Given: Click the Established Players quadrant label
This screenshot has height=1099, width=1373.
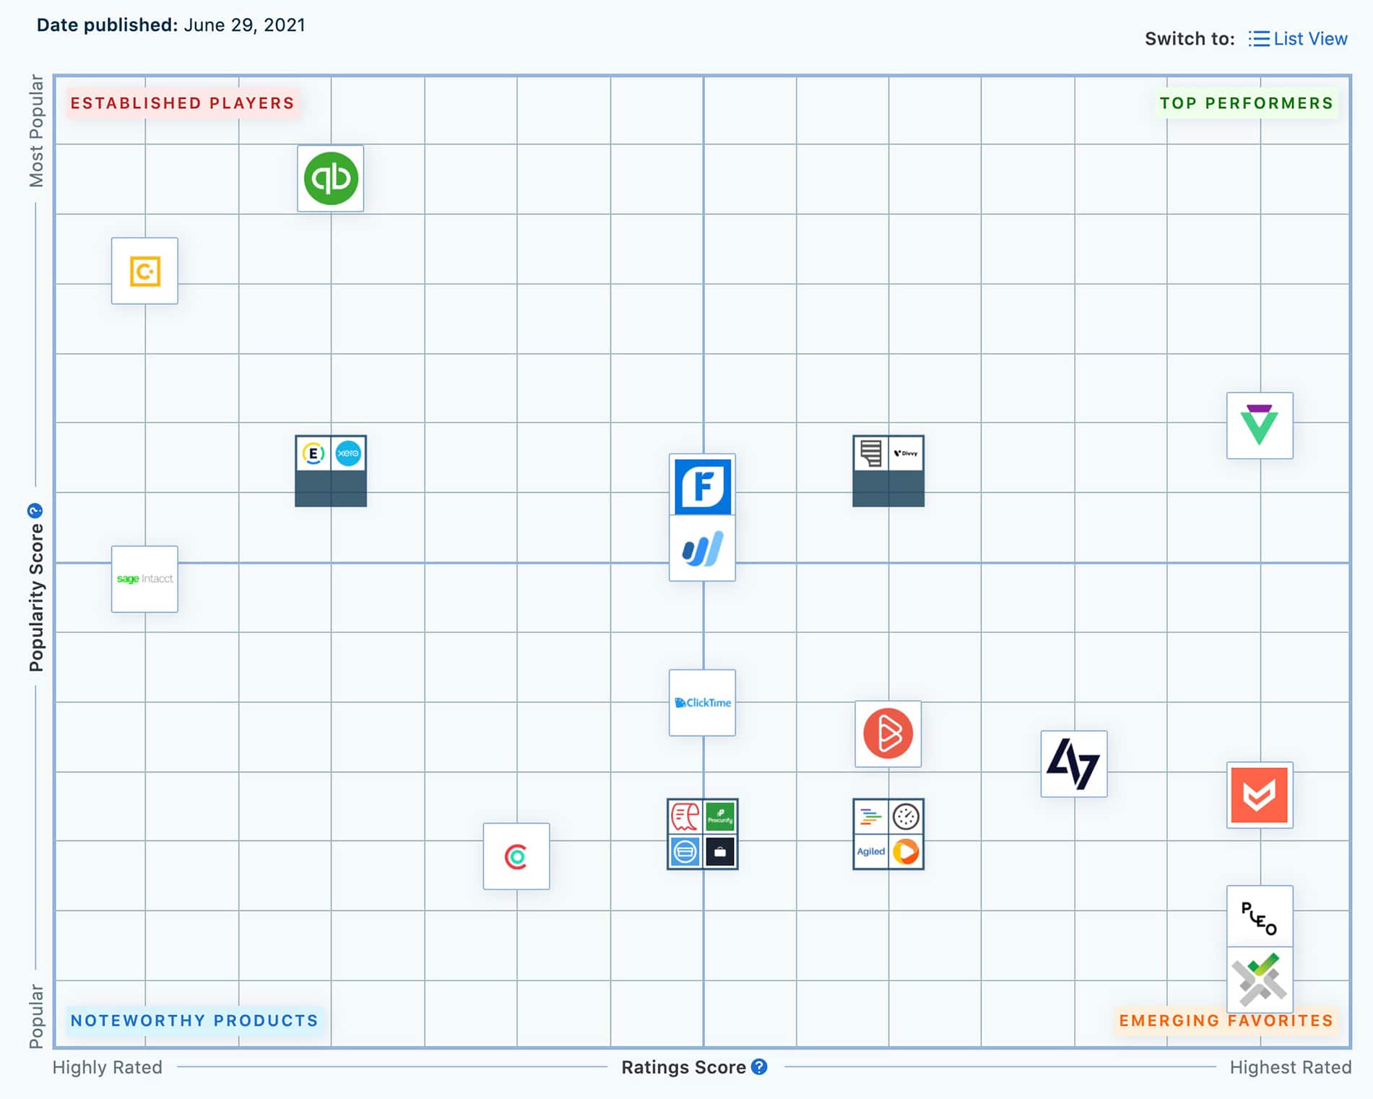Looking at the screenshot, I should (183, 103).
